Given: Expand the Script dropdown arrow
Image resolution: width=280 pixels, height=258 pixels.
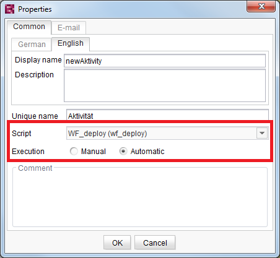Looking at the screenshot, I should (x=262, y=133).
